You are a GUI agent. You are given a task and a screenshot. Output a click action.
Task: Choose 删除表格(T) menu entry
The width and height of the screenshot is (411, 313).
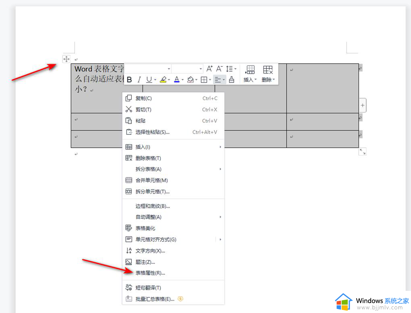pos(173,159)
